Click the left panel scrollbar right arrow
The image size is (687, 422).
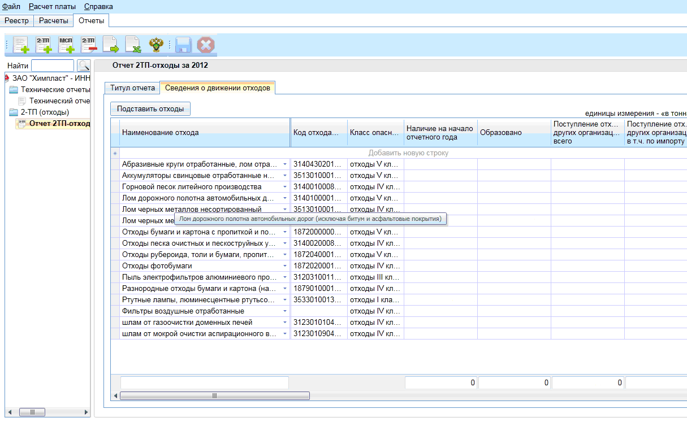tap(86, 412)
